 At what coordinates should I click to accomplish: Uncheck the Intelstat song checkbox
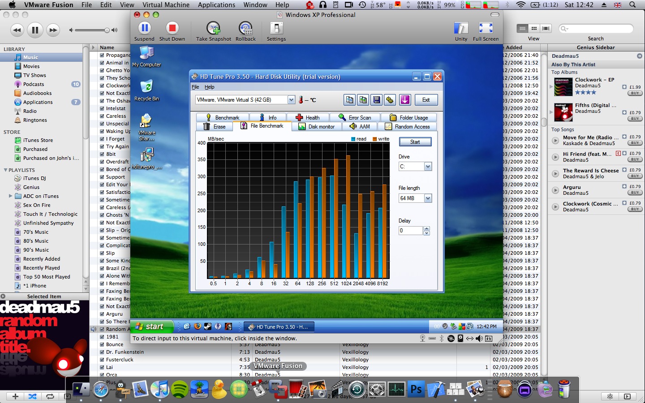102,108
